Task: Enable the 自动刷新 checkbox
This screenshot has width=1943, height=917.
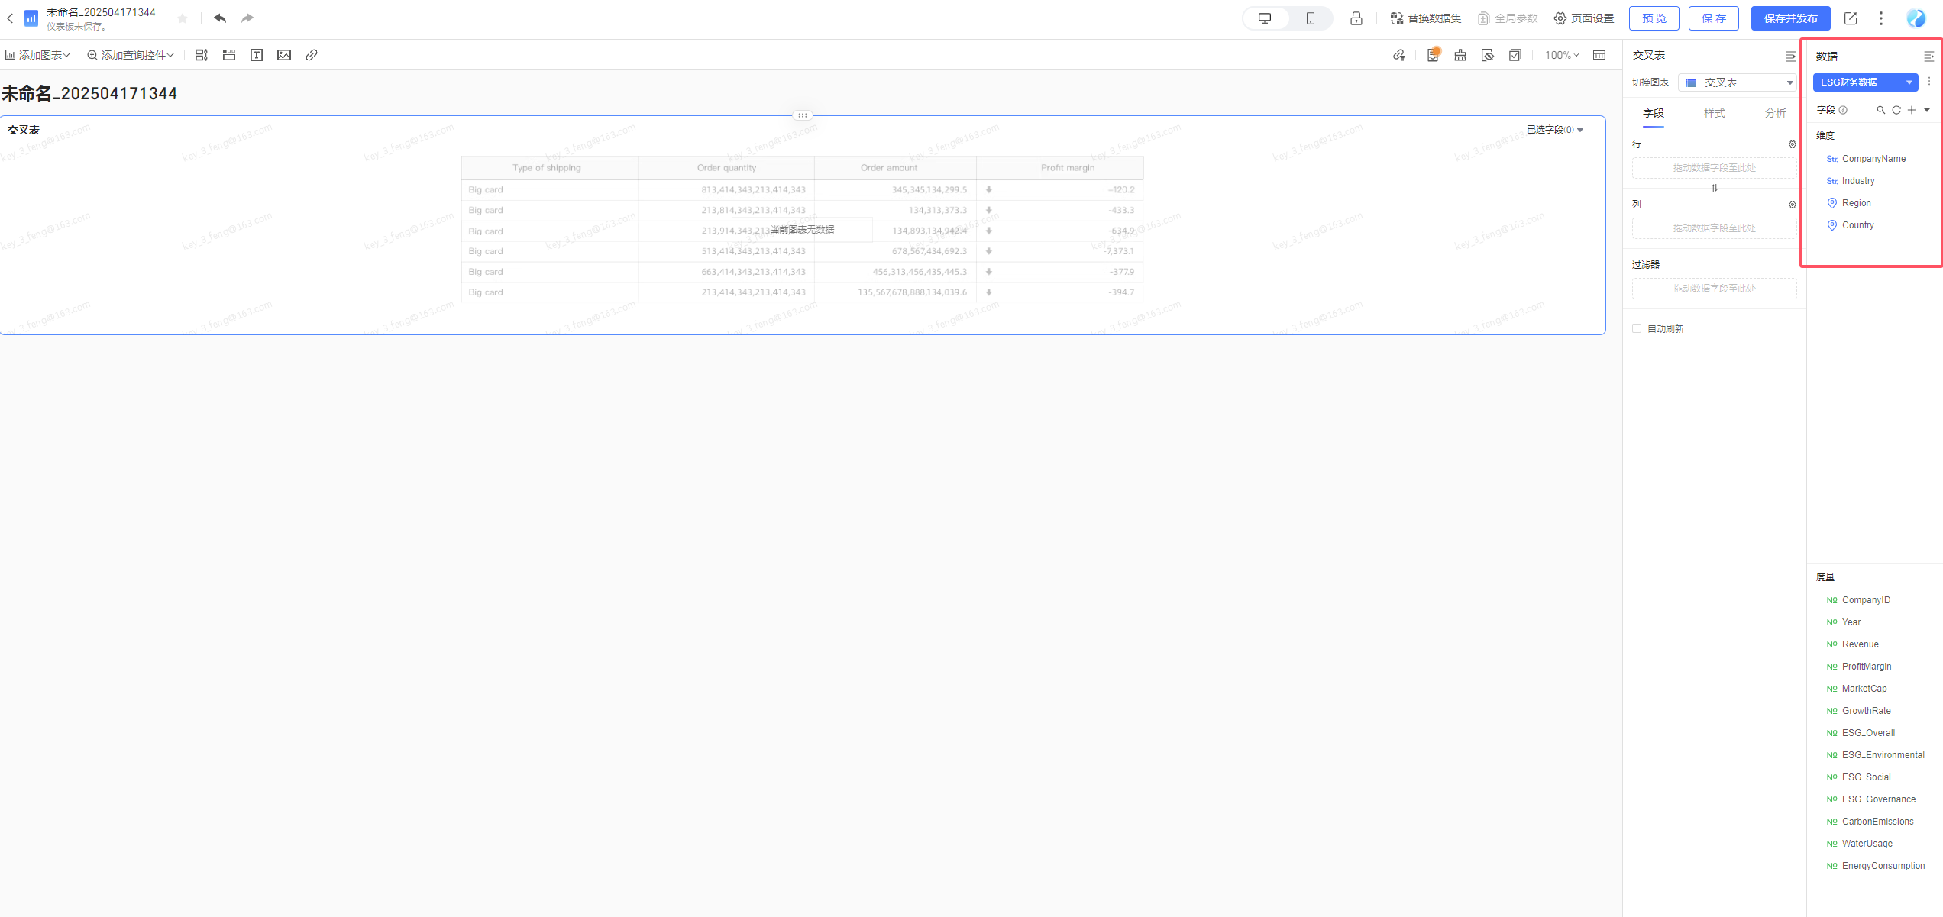Action: [1637, 328]
